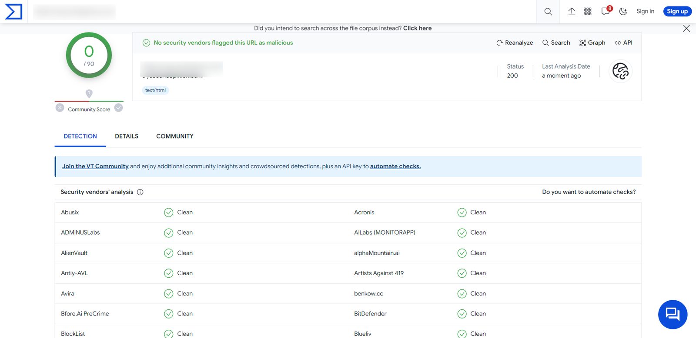Click the globe link category icon
The width and height of the screenshot is (696, 338).
[620, 71]
